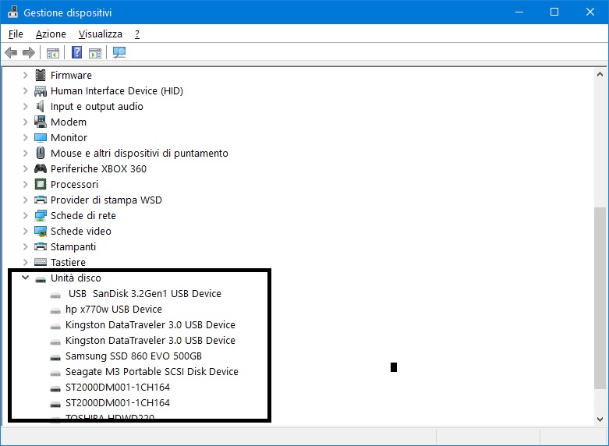This screenshot has height=446, width=609.
Task: Click the Tastiere keyboard icon
Action: pos(41,262)
